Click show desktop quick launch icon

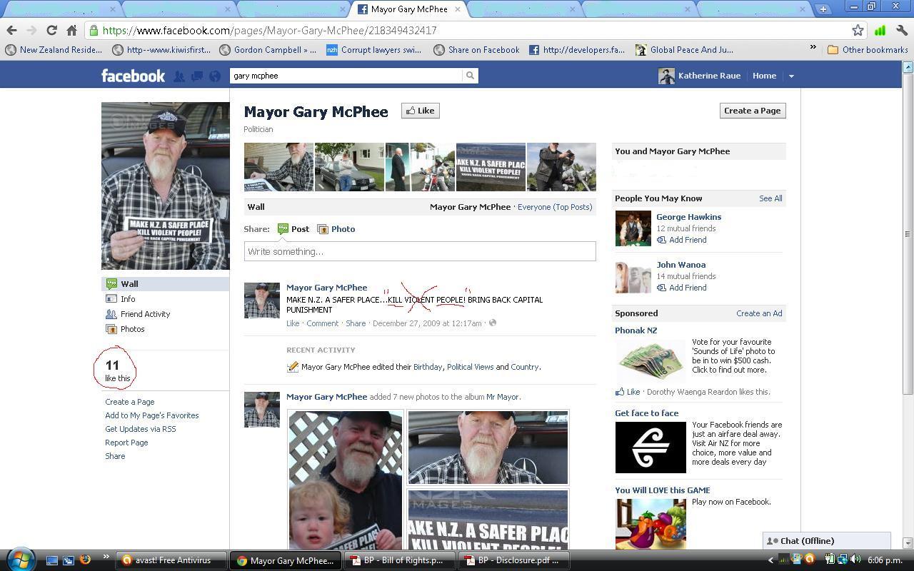[x=51, y=560]
